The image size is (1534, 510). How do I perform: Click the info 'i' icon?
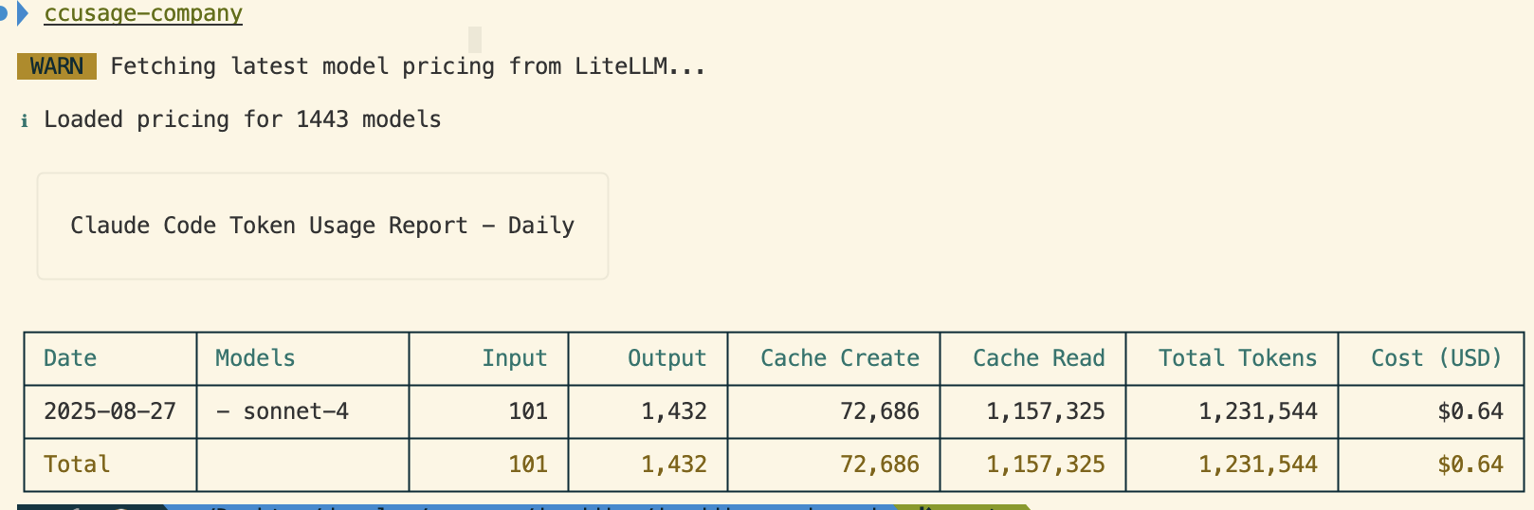(24, 120)
